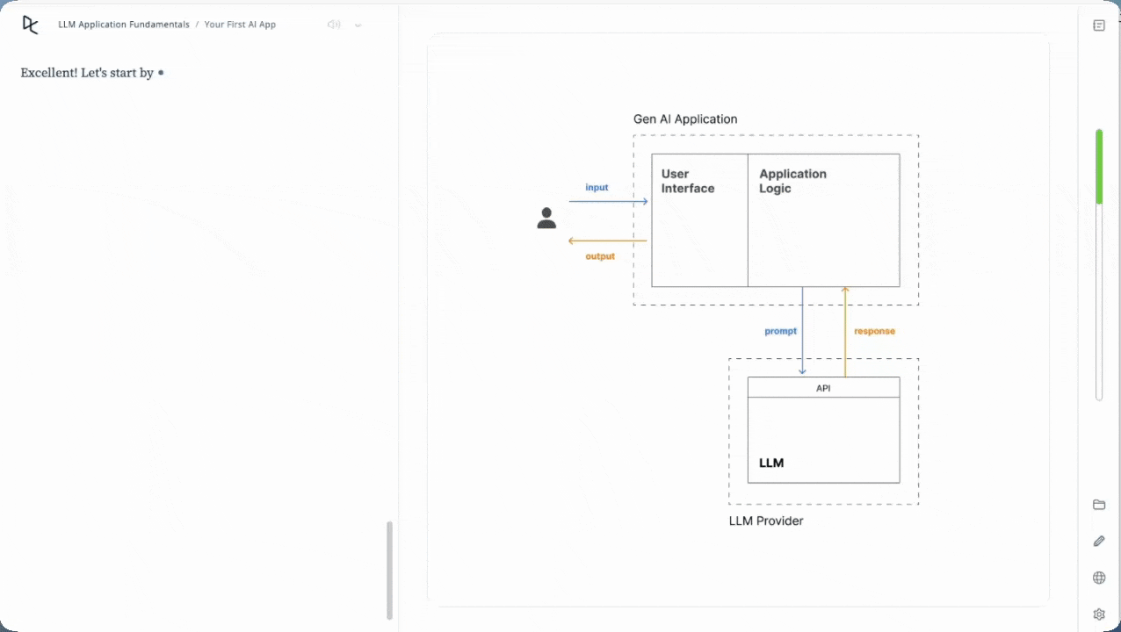The image size is (1121, 632).
Task: Click the left panel scrollbar
Action: point(389,571)
